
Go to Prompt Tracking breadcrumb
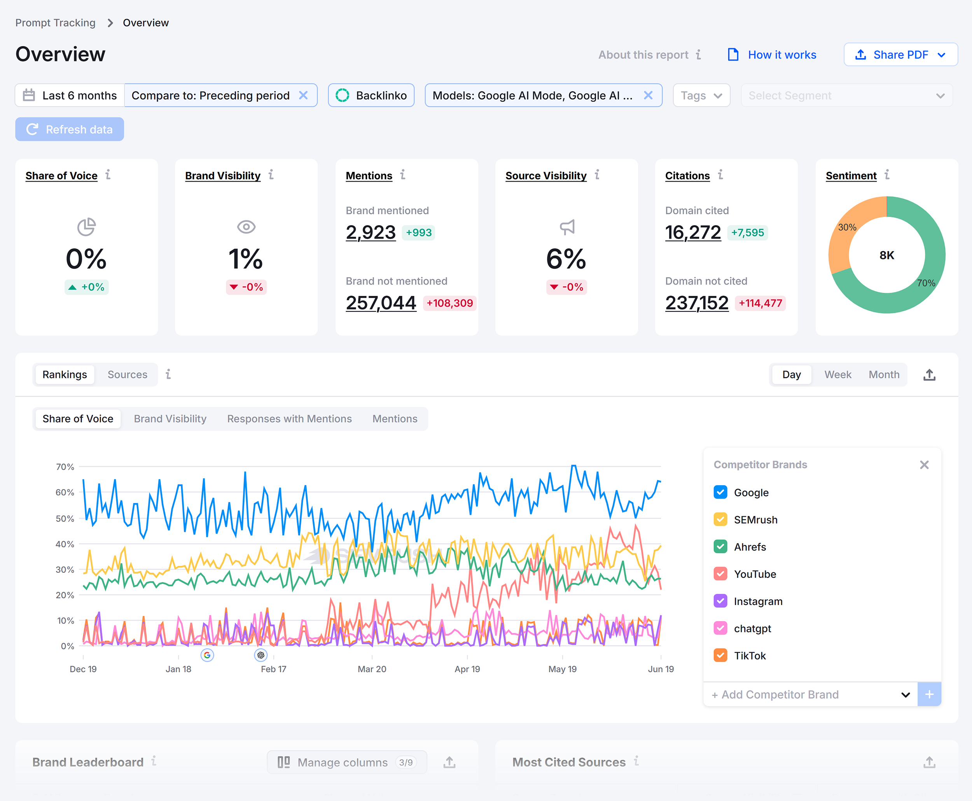tap(55, 23)
